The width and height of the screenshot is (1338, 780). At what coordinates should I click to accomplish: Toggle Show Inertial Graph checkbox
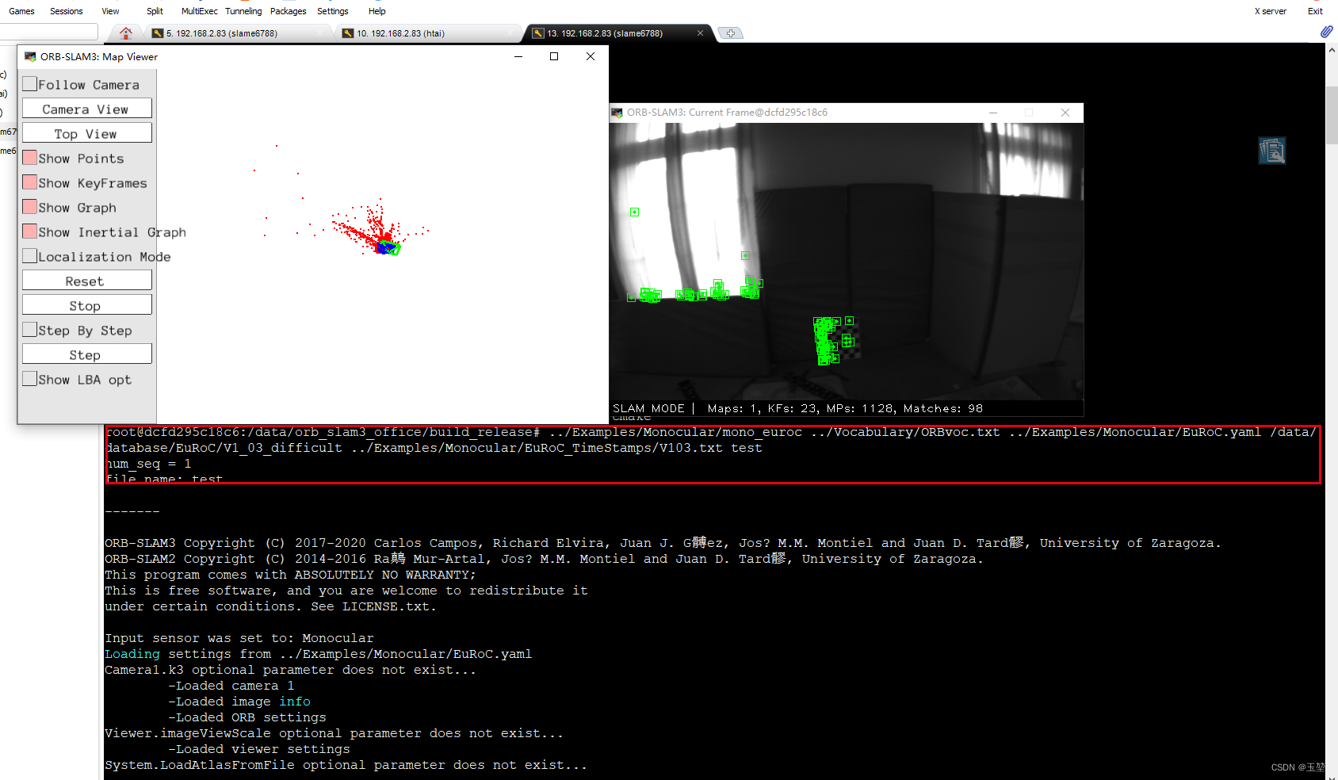[29, 231]
